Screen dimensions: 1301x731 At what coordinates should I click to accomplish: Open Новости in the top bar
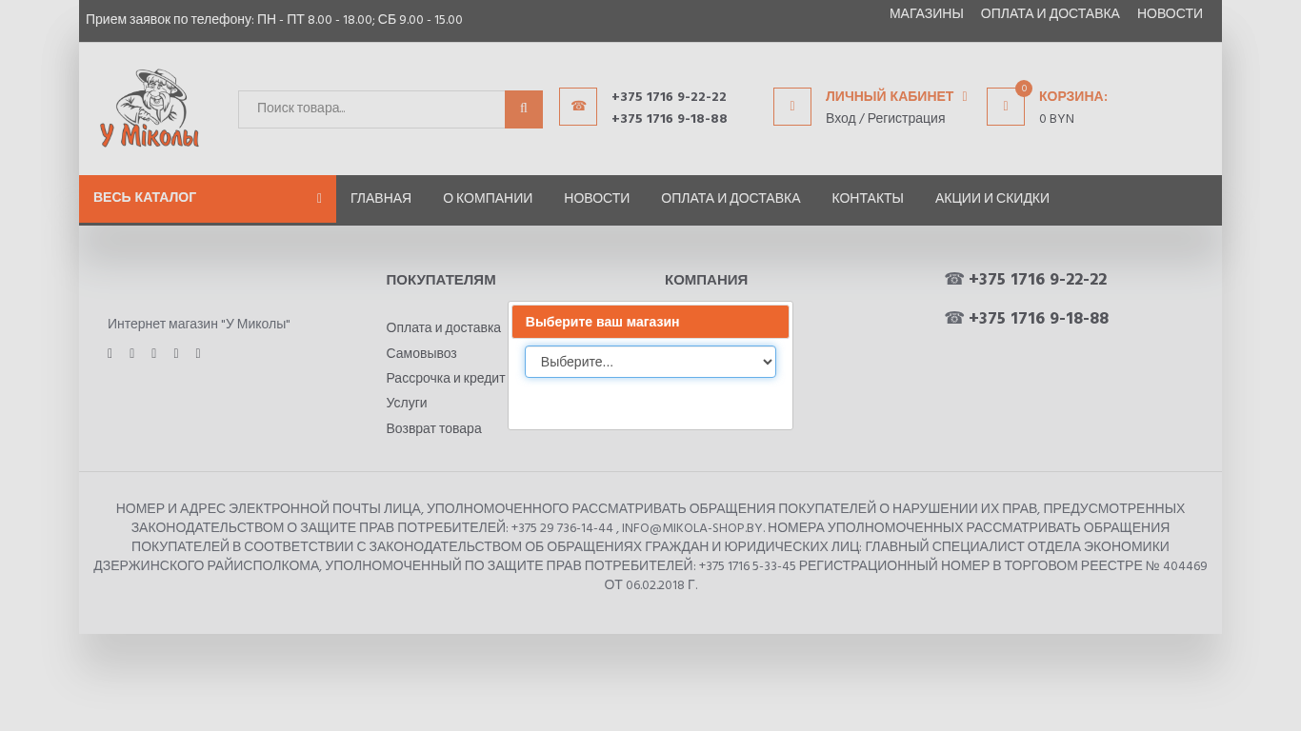click(x=1170, y=13)
